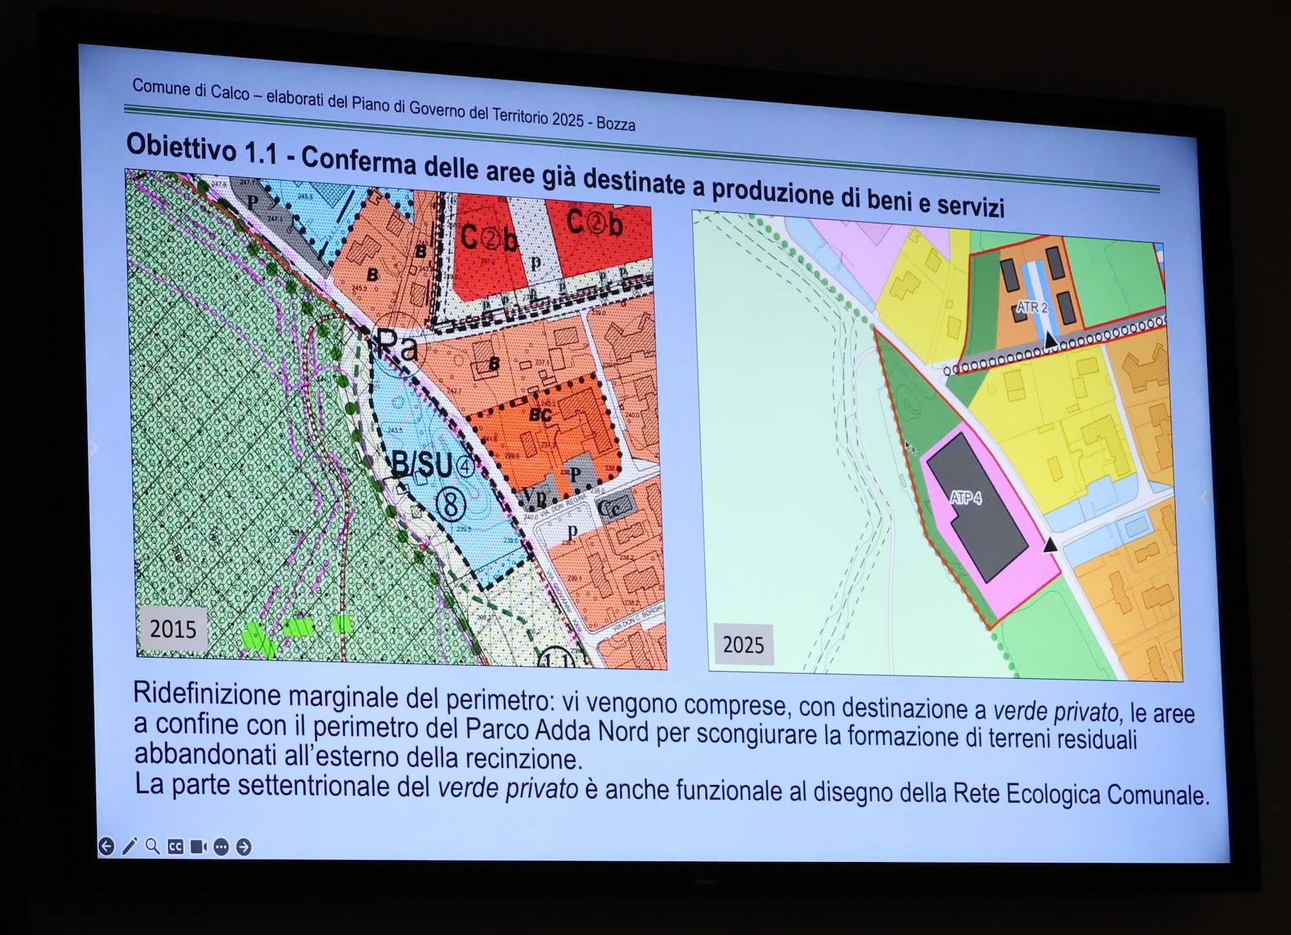Click the slide title 'Obiettivo 1.1'
Image resolution: width=1291 pixels, height=935 pixels.
[x=201, y=150]
